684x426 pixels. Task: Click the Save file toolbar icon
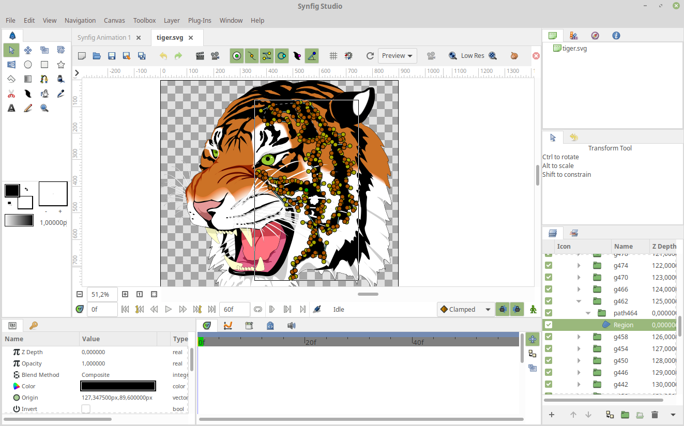(111, 56)
